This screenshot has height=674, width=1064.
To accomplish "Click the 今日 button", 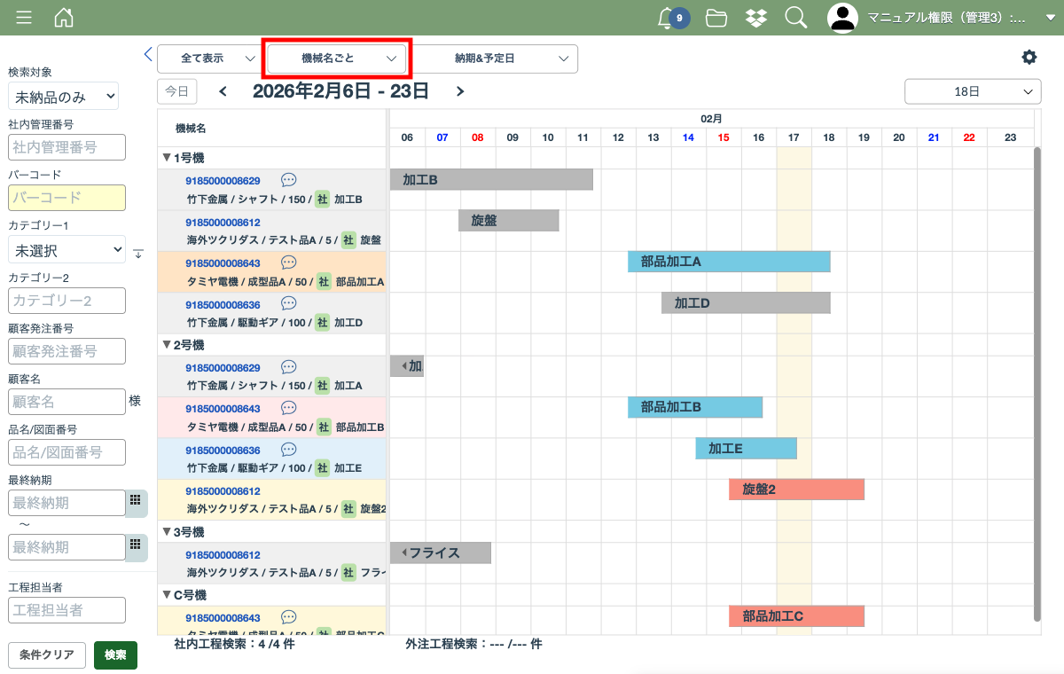I will coord(177,91).
